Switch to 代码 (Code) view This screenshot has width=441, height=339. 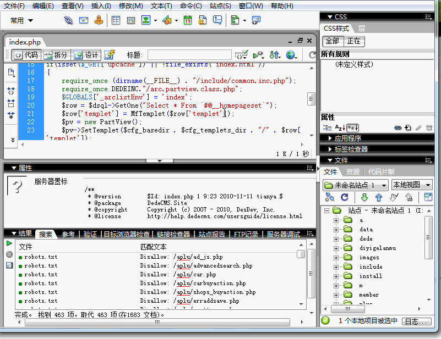tap(26, 55)
